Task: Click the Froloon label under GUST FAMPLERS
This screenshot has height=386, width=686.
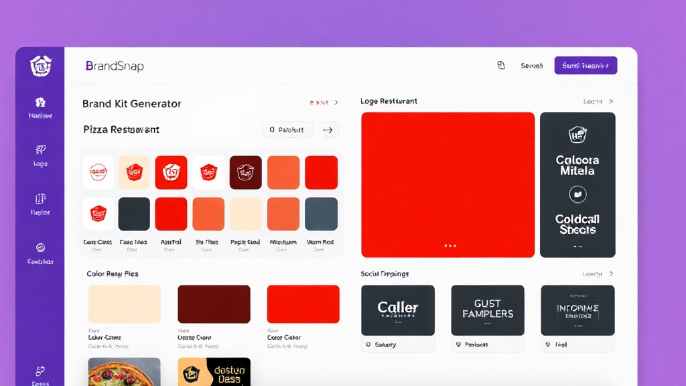Action: click(x=476, y=344)
